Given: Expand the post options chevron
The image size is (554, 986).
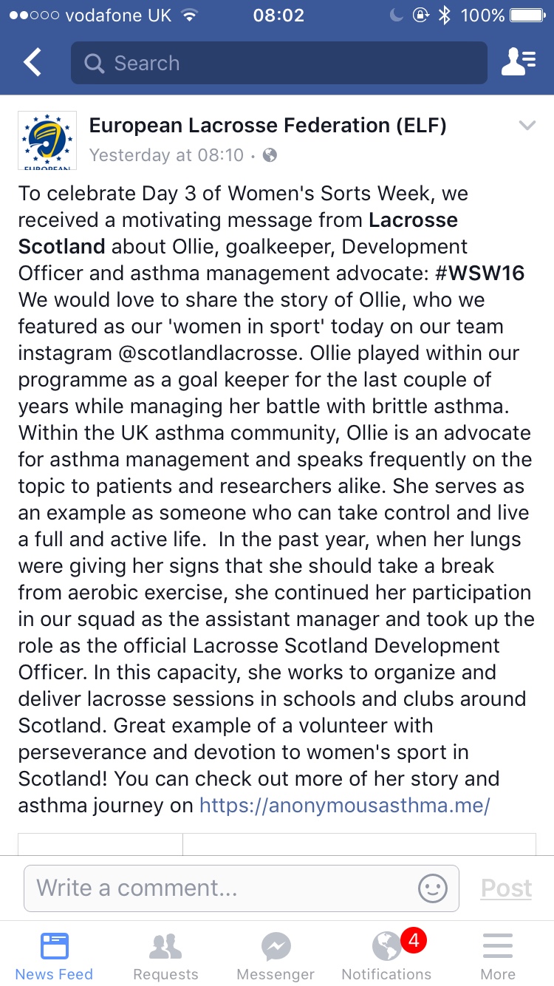Looking at the screenshot, I should [527, 126].
